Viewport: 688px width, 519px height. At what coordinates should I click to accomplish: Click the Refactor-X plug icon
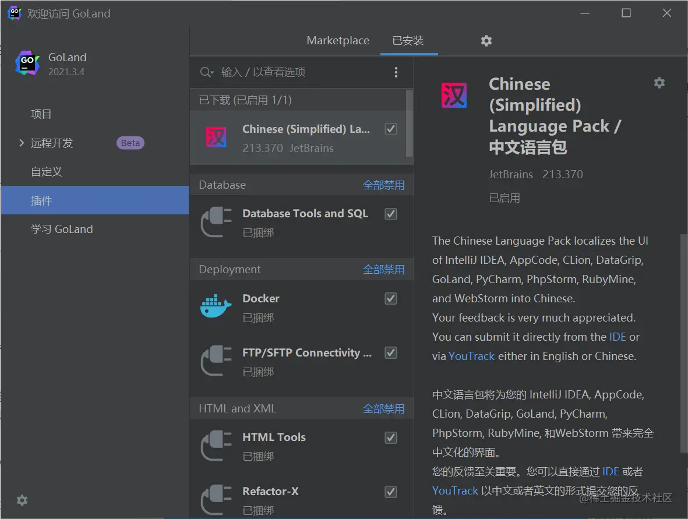(x=216, y=500)
